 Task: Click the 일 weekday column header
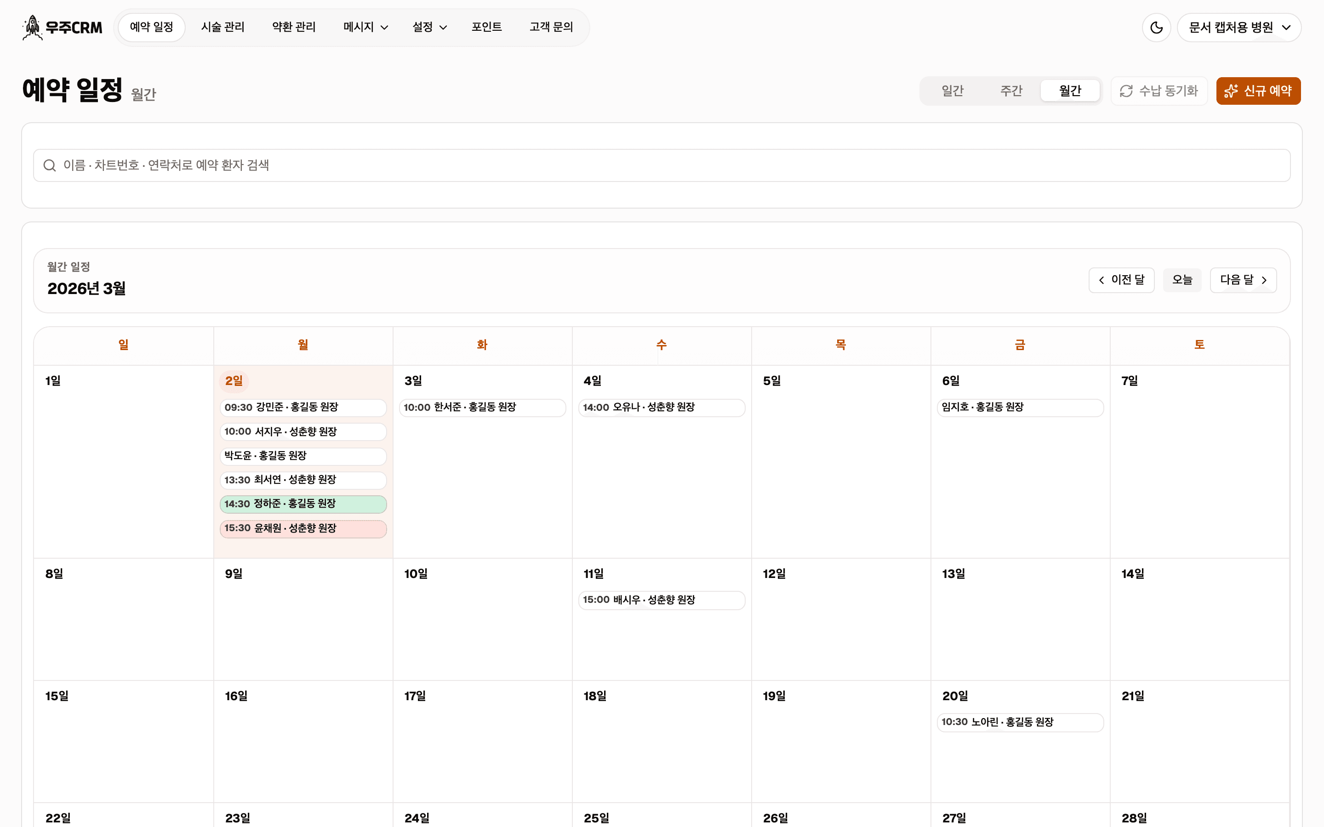click(124, 345)
